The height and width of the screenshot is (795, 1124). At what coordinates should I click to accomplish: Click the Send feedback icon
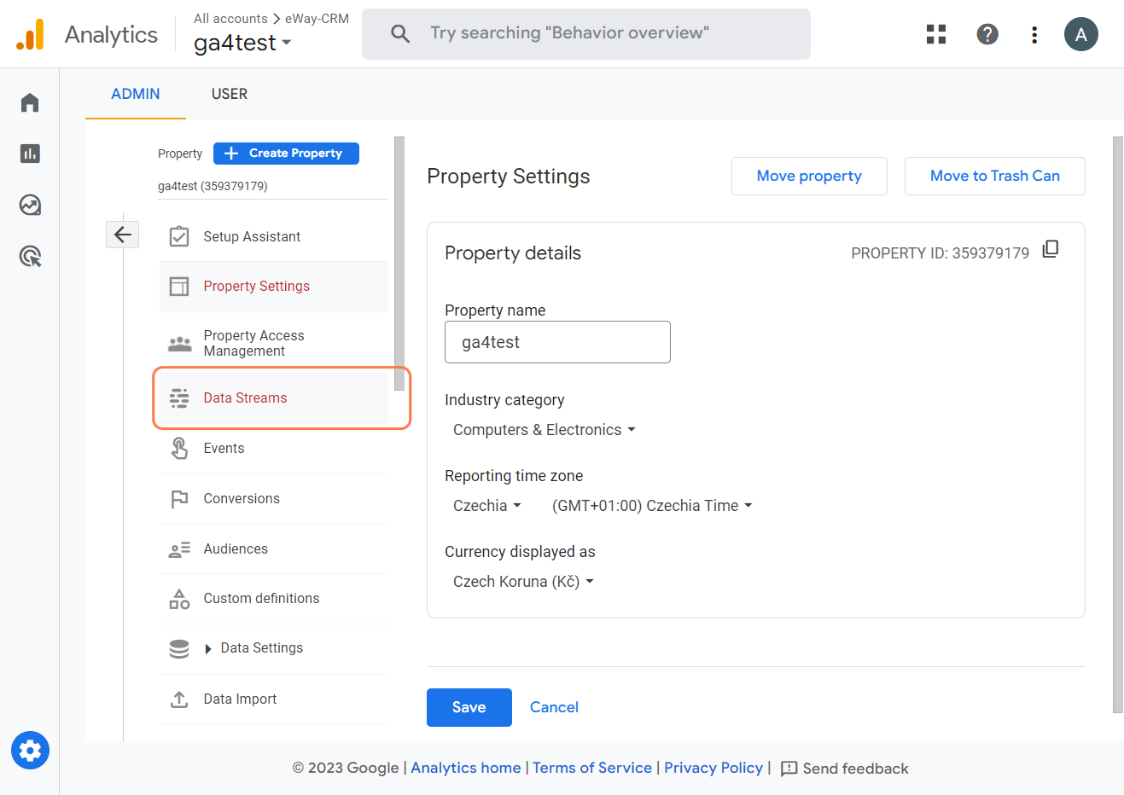(789, 769)
